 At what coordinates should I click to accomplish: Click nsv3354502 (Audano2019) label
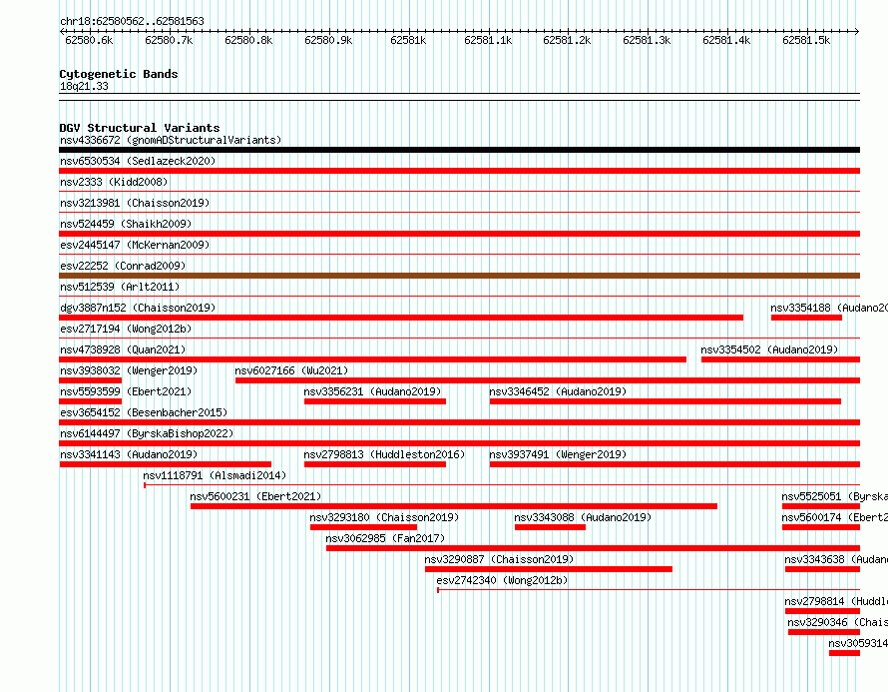click(769, 349)
